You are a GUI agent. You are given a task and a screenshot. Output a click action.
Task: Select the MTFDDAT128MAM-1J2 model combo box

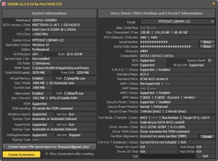pyautogui.click(x=177, y=22)
